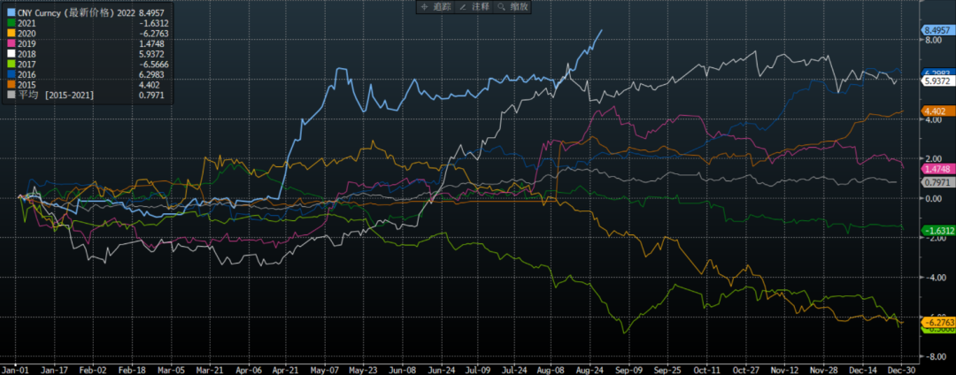Click the light-blue CNY Curncy 2022 legend swatch
This screenshot has width=956, height=375.
(x=10, y=14)
